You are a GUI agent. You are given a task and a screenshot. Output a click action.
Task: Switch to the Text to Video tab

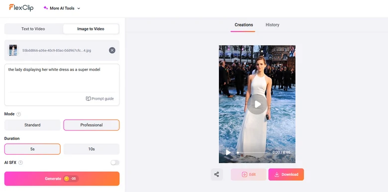[x=33, y=29]
